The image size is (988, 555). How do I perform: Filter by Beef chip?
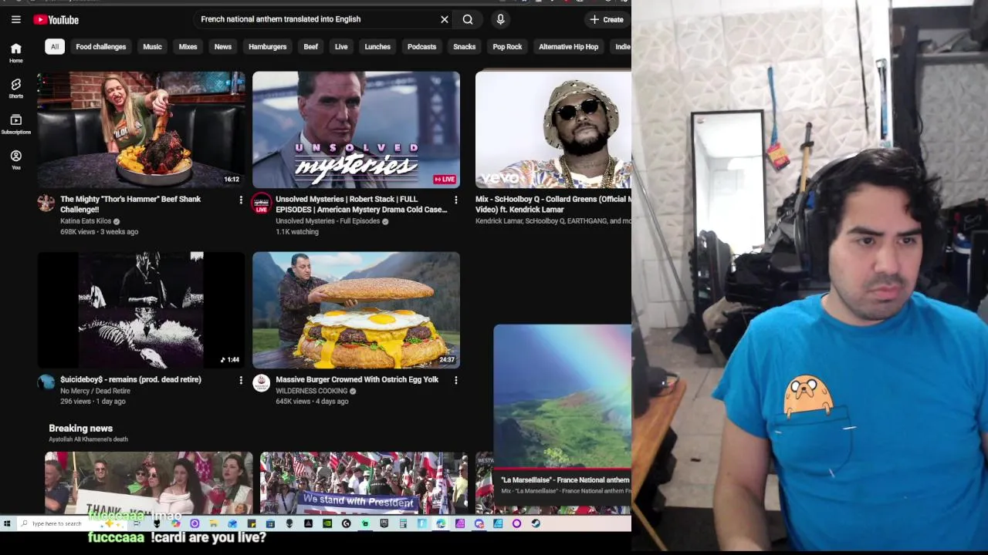click(x=311, y=46)
